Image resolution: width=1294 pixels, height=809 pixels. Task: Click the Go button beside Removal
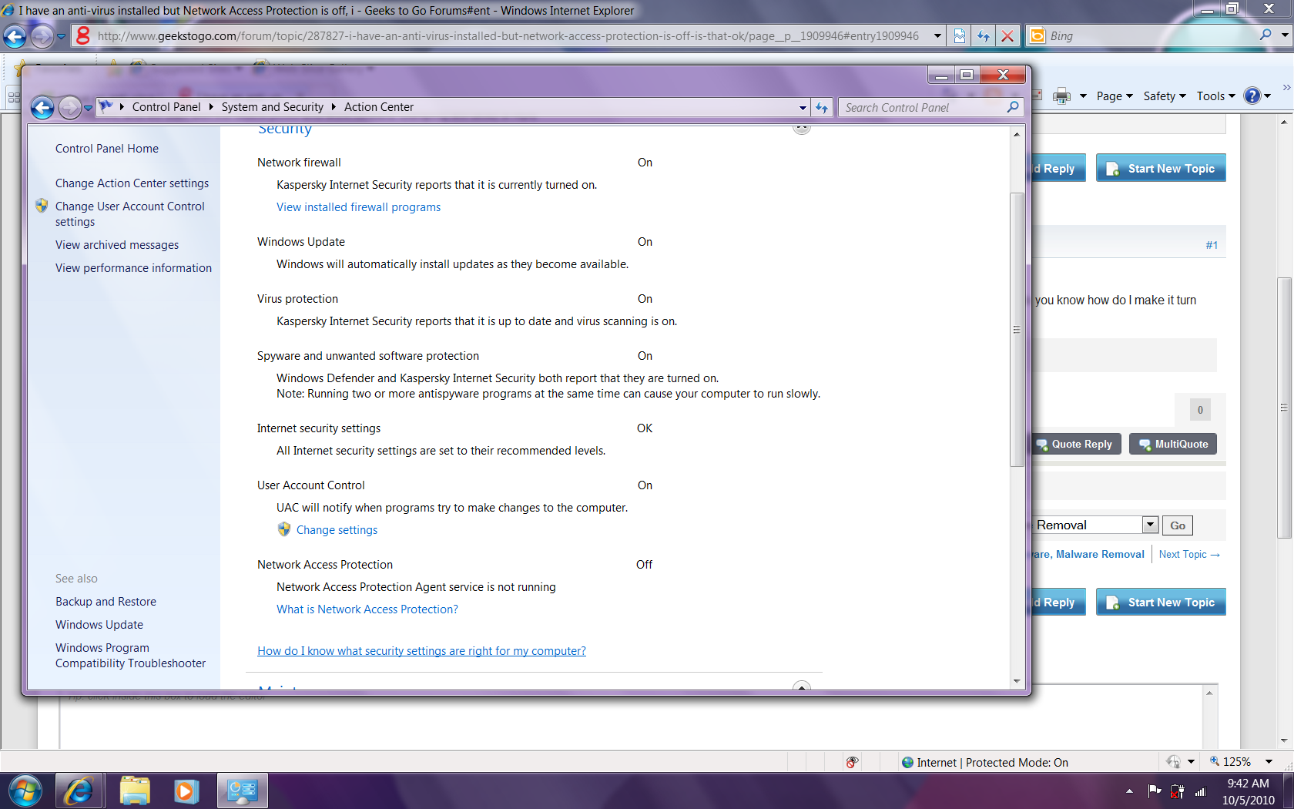tap(1178, 525)
